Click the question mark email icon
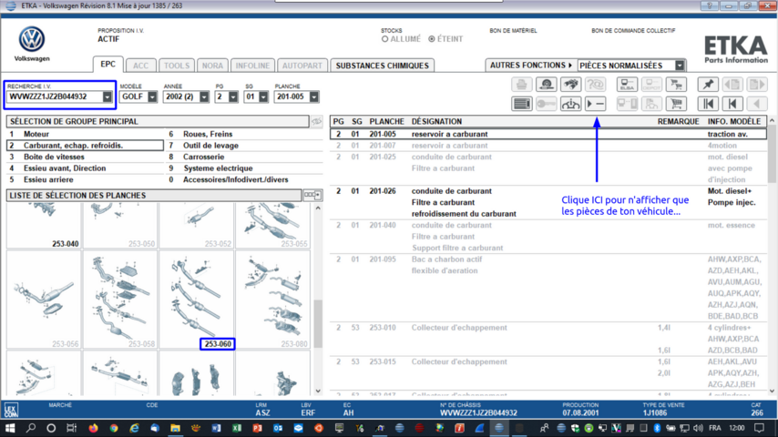The image size is (778, 437). point(595,85)
